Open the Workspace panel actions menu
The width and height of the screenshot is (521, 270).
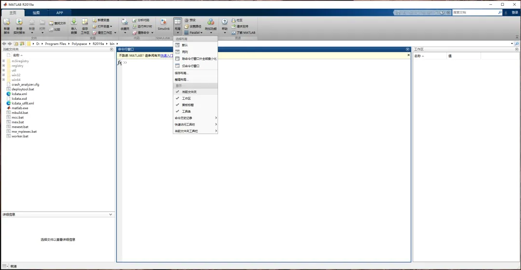(x=517, y=50)
